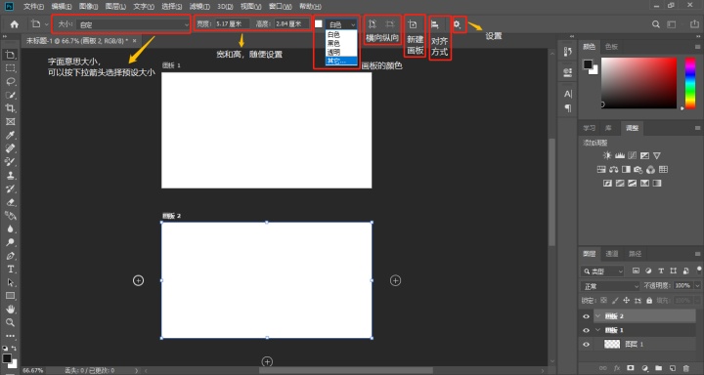Select the Zoom tool in the toolbox
The width and height of the screenshot is (704, 375).
pos(10,322)
